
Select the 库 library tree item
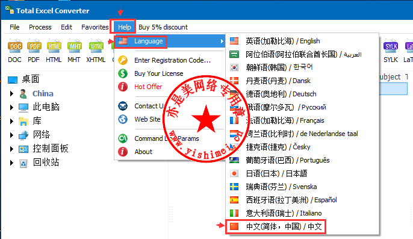click(37, 120)
